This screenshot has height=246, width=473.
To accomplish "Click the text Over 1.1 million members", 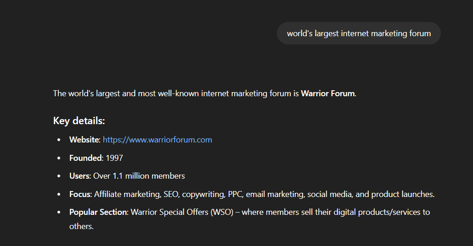I will [x=139, y=176].
